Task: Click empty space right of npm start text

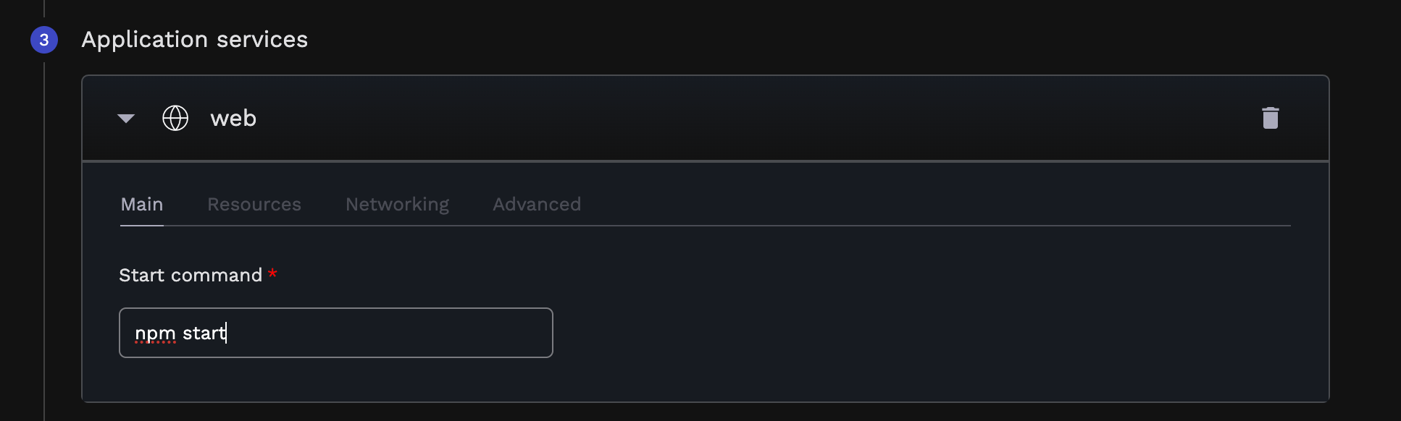Action: click(x=391, y=333)
